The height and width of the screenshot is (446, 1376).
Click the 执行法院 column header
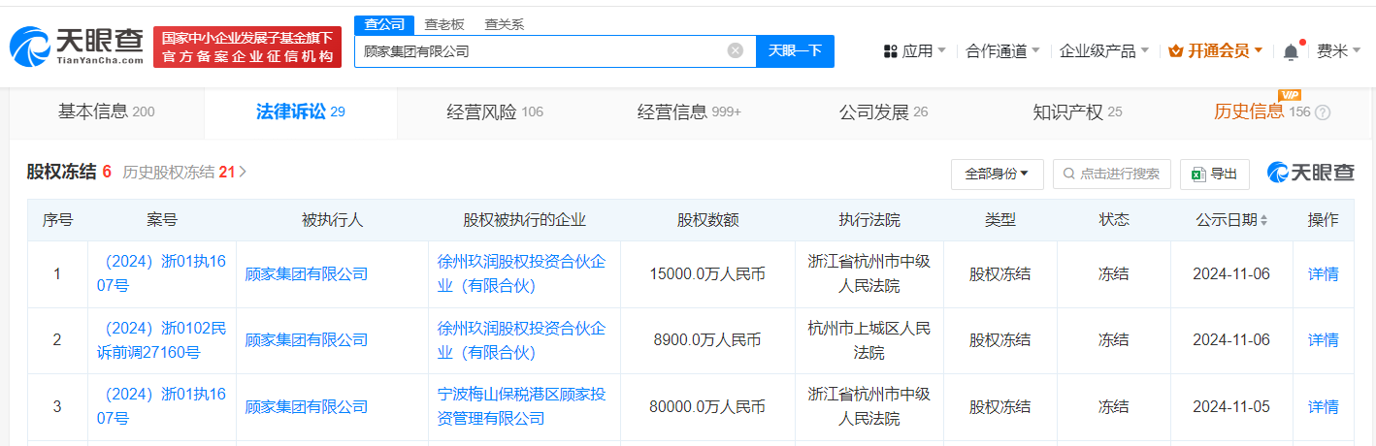(868, 220)
